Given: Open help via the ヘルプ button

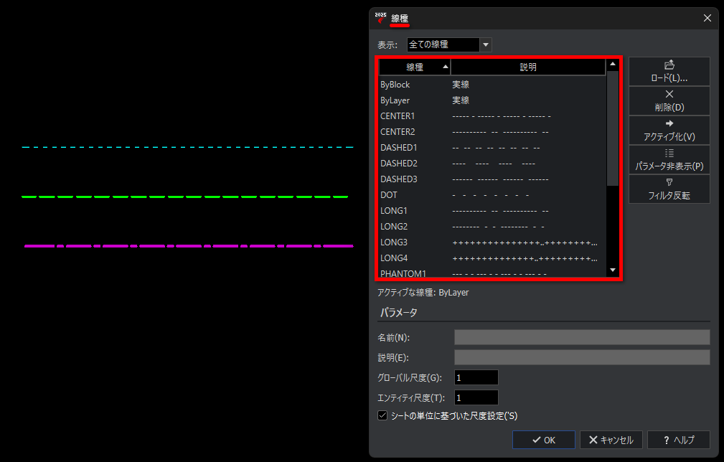Looking at the screenshot, I should 678,440.
